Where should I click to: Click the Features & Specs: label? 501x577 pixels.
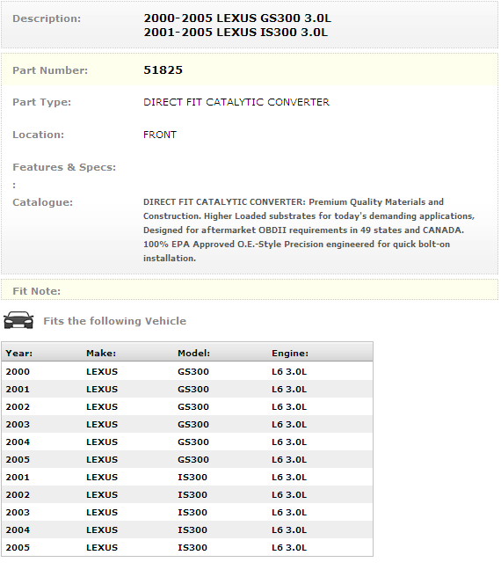click(64, 167)
